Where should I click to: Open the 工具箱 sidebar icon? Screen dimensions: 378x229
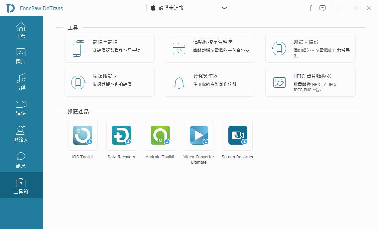(x=21, y=185)
